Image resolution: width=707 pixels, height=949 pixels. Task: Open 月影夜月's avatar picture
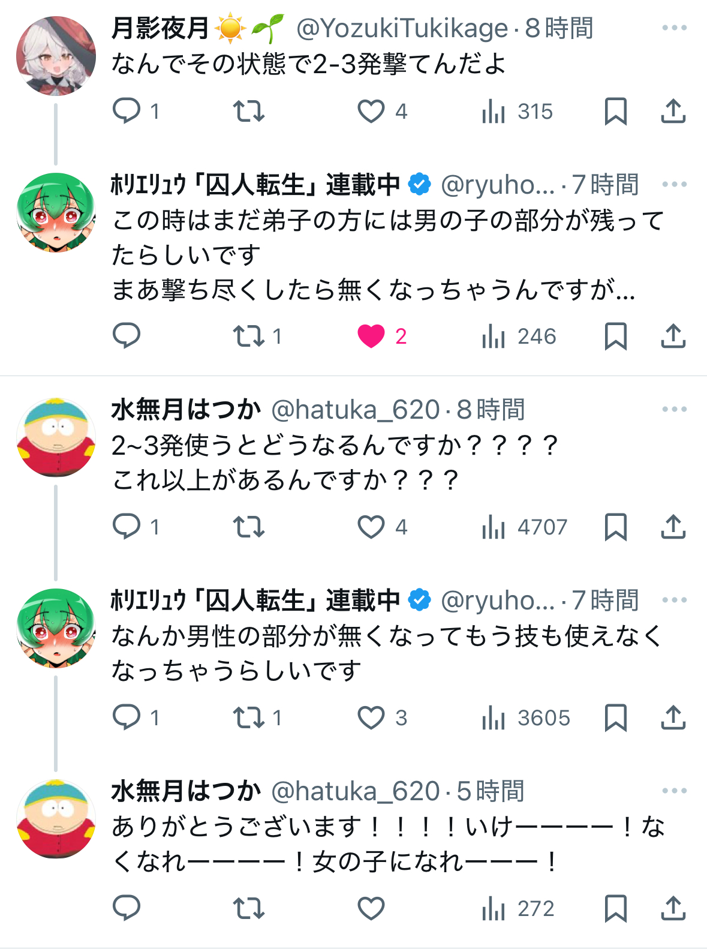[56, 56]
